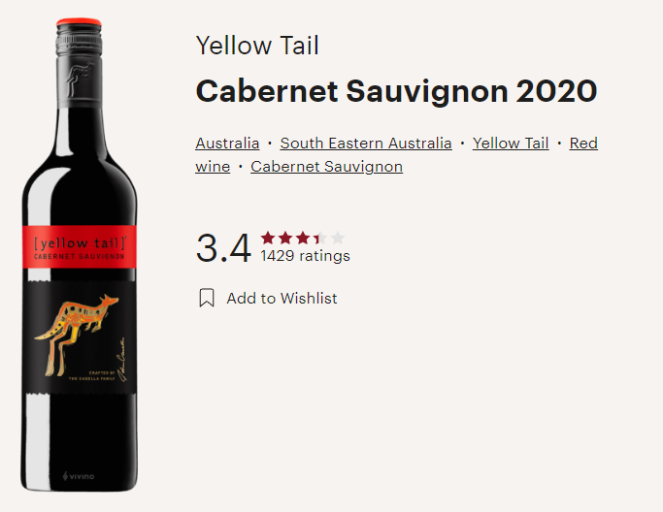Viewport: 663px width, 512px height.
Task: View the 1429 ratings count
Action: tap(305, 256)
